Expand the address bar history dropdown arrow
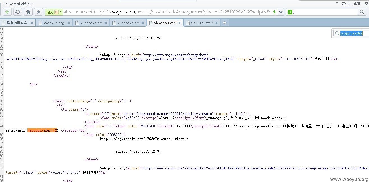Viewport: 369px width, 182px height. pos(281,12)
